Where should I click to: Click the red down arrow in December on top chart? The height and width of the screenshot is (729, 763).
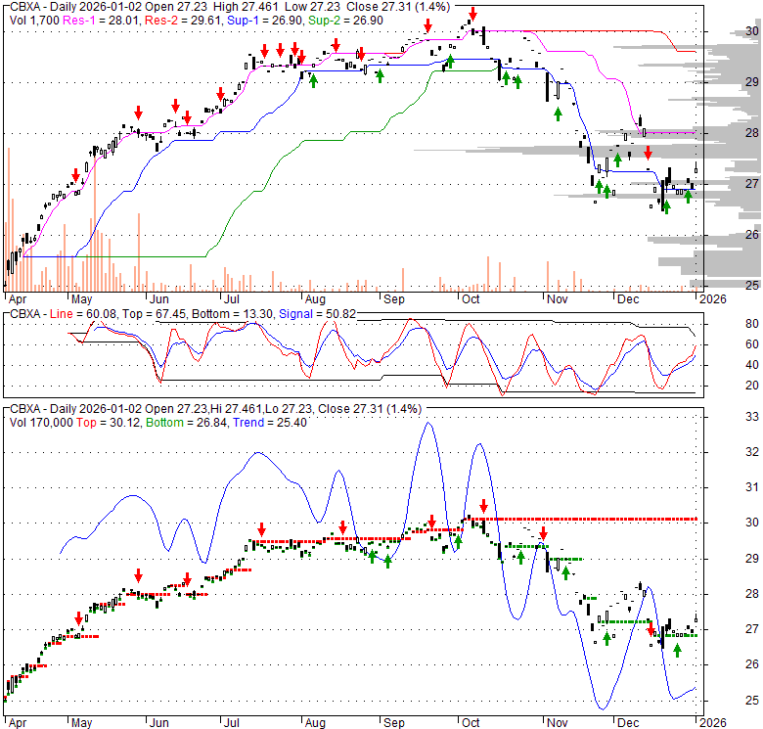click(647, 152)
